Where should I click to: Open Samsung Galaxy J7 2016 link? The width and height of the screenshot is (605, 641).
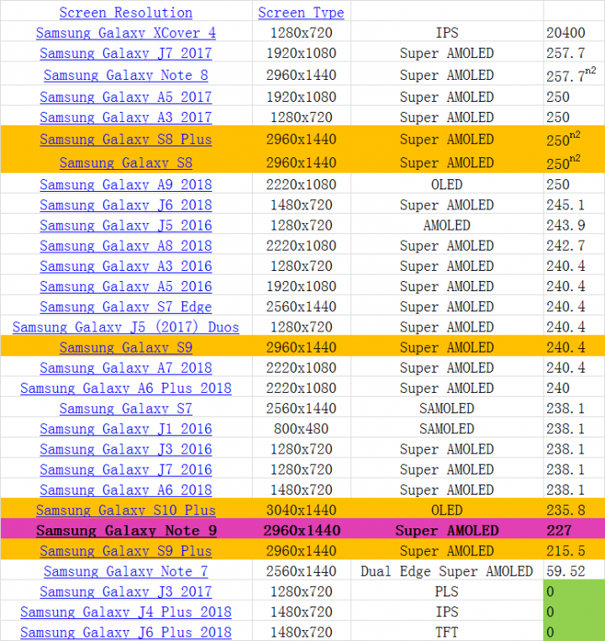[126, 469]
